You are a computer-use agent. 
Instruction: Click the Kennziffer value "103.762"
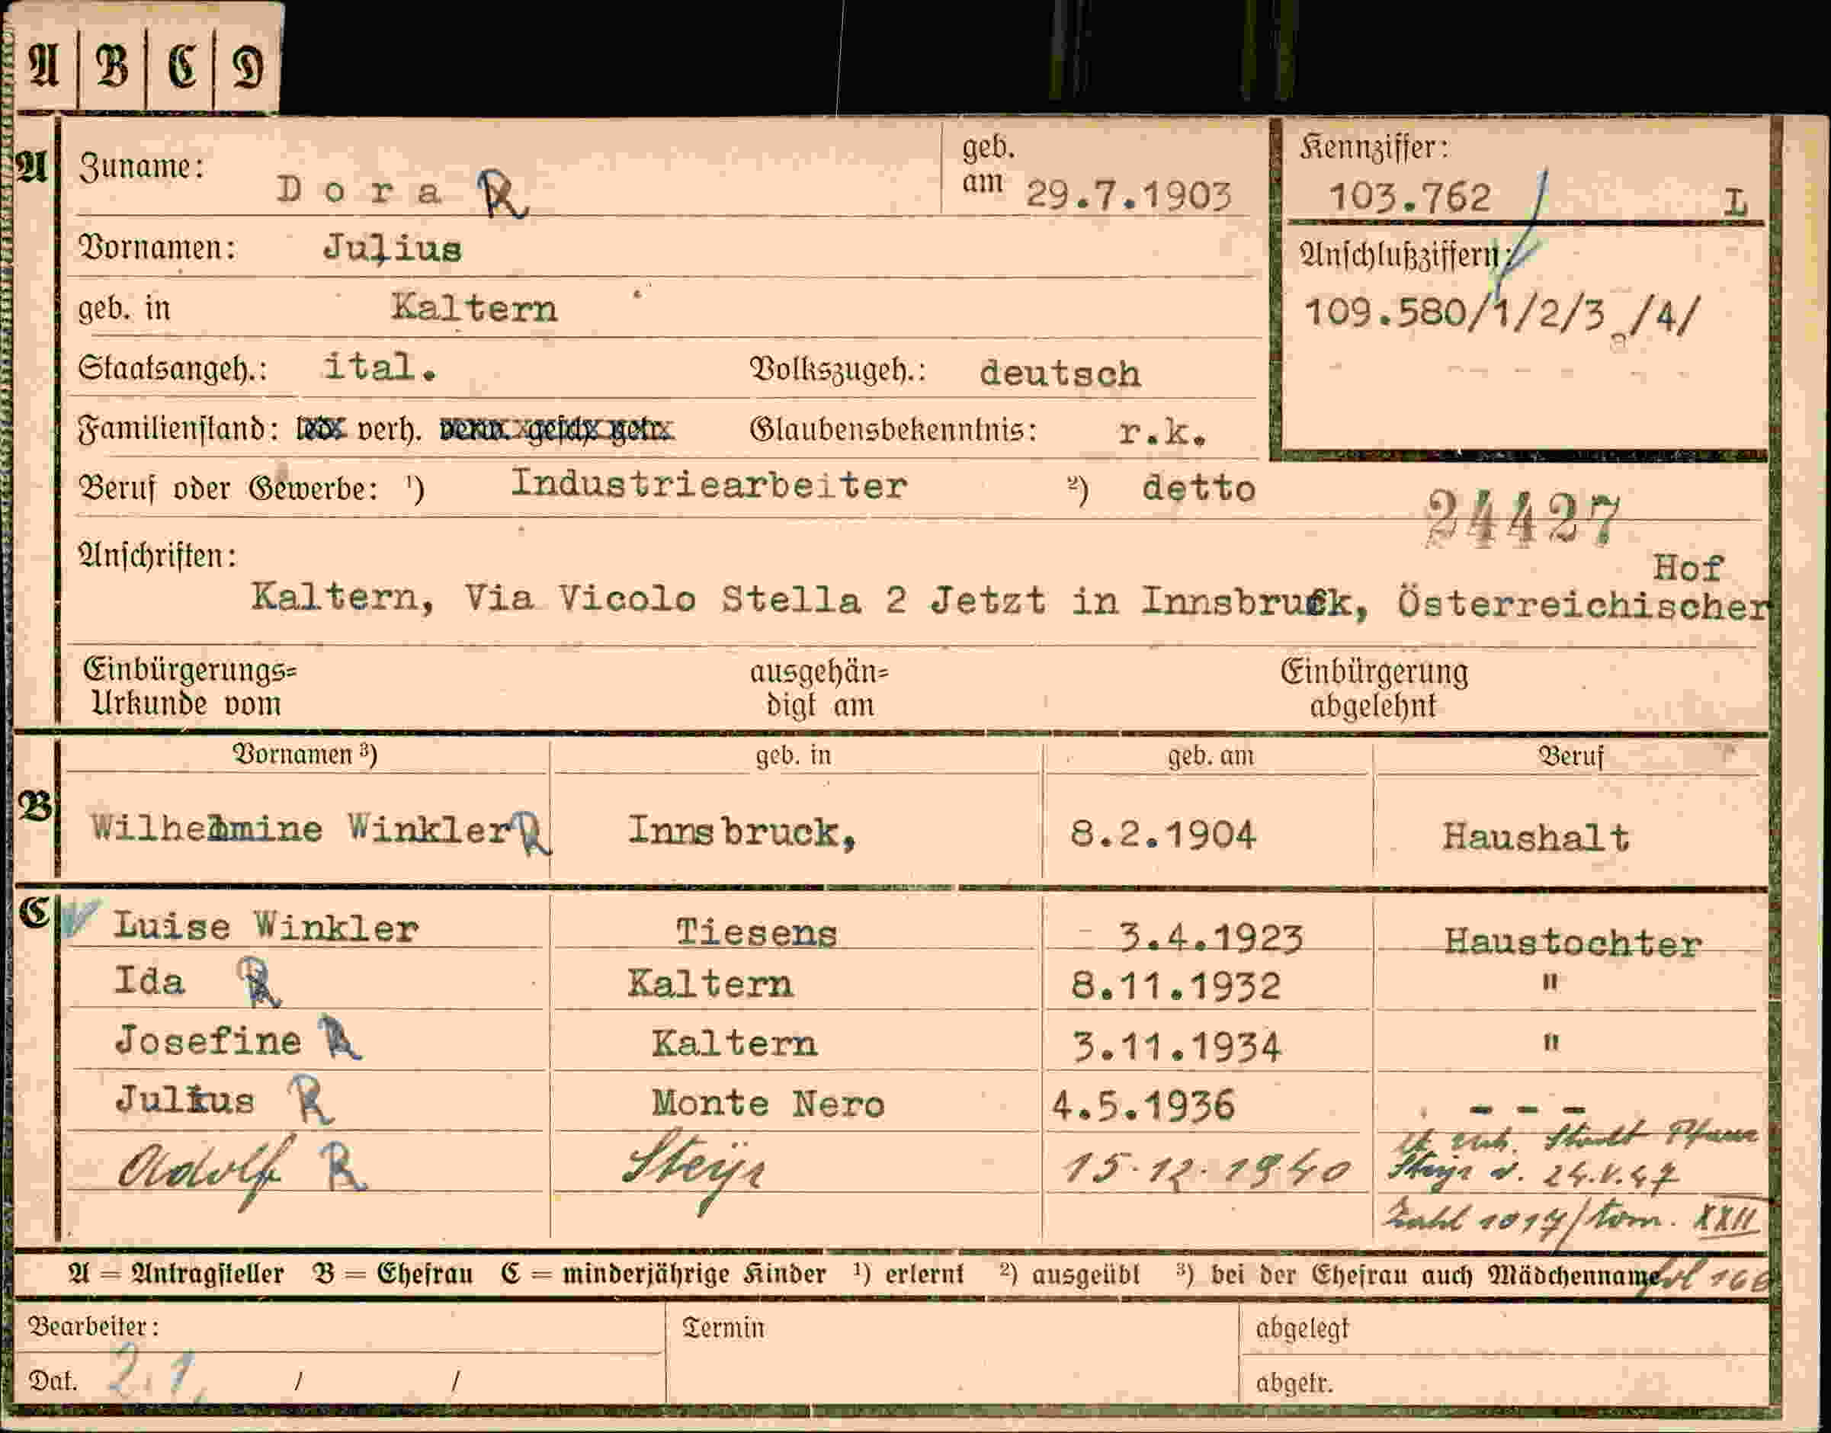tap(1409, 198)
